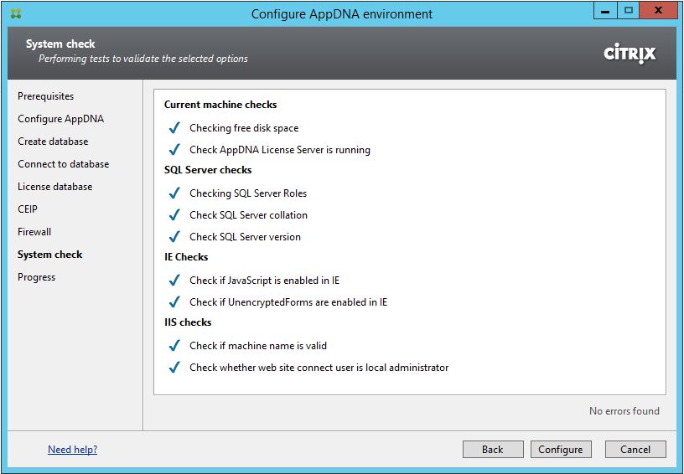This screenshot has width=684, height=474.
Task: Open the Create database step
Action: [x=53, y=142]
